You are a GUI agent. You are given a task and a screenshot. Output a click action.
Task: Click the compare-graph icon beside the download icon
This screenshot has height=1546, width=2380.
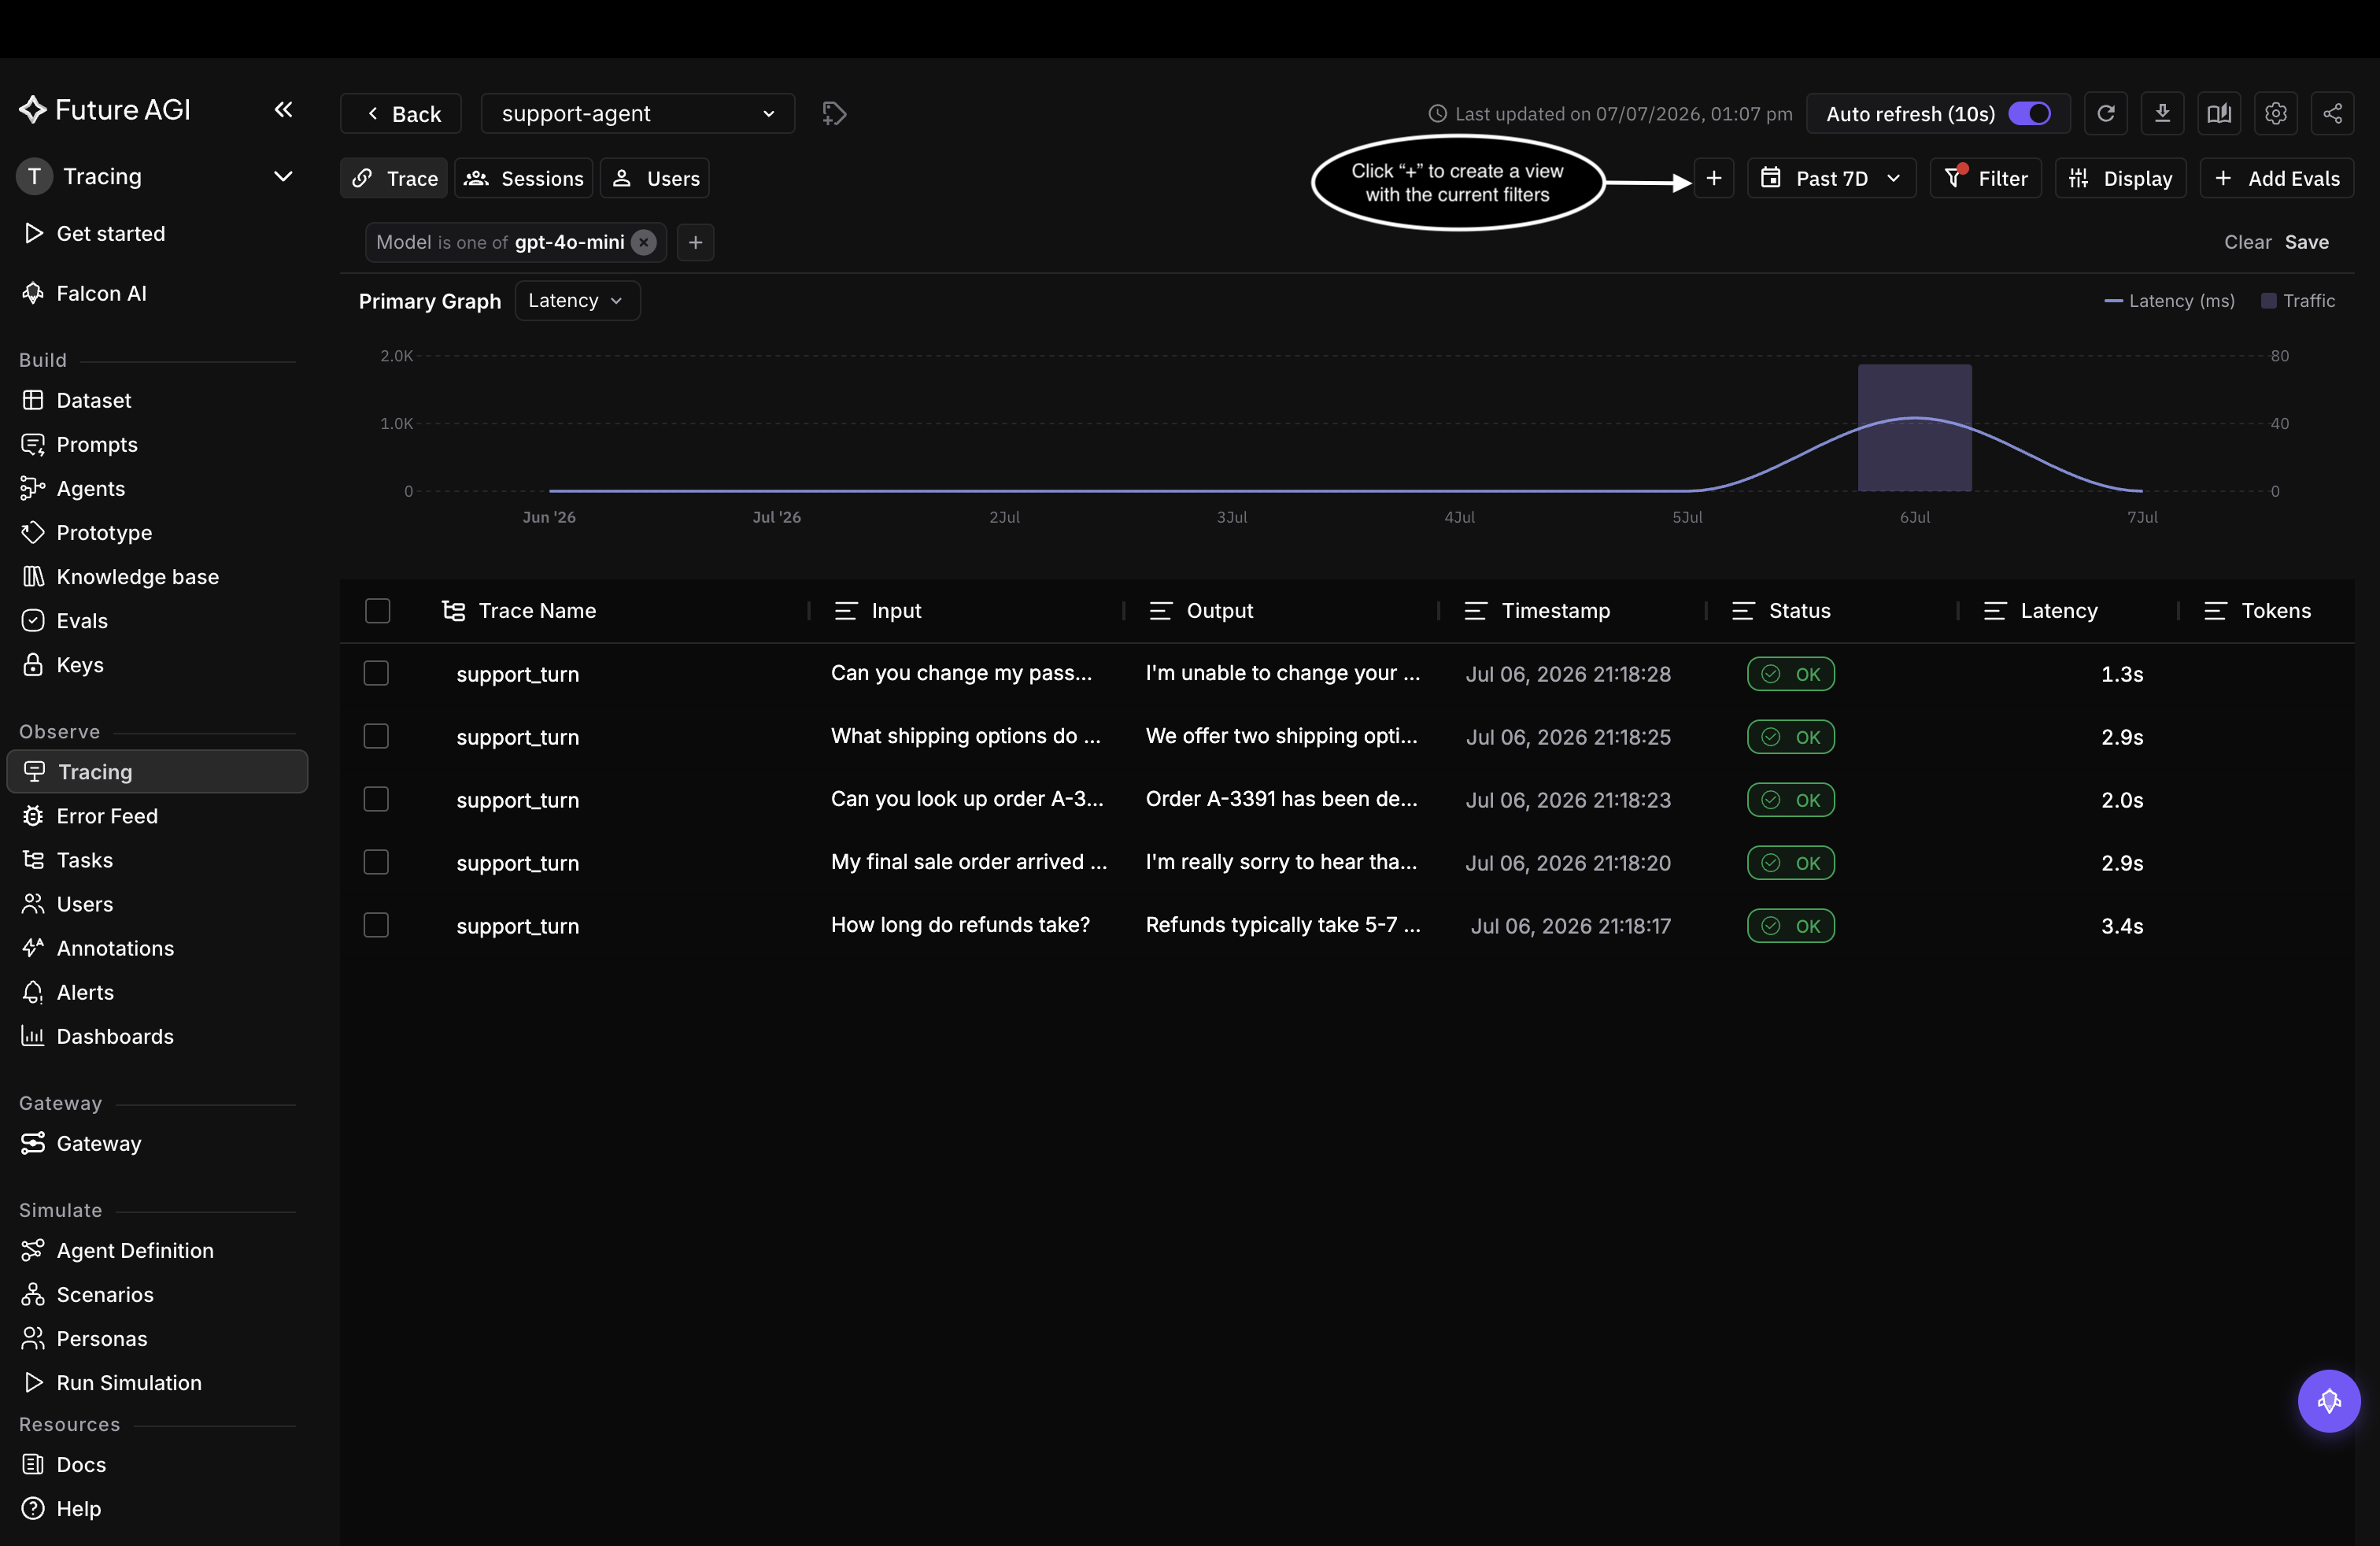point(2219,114)
